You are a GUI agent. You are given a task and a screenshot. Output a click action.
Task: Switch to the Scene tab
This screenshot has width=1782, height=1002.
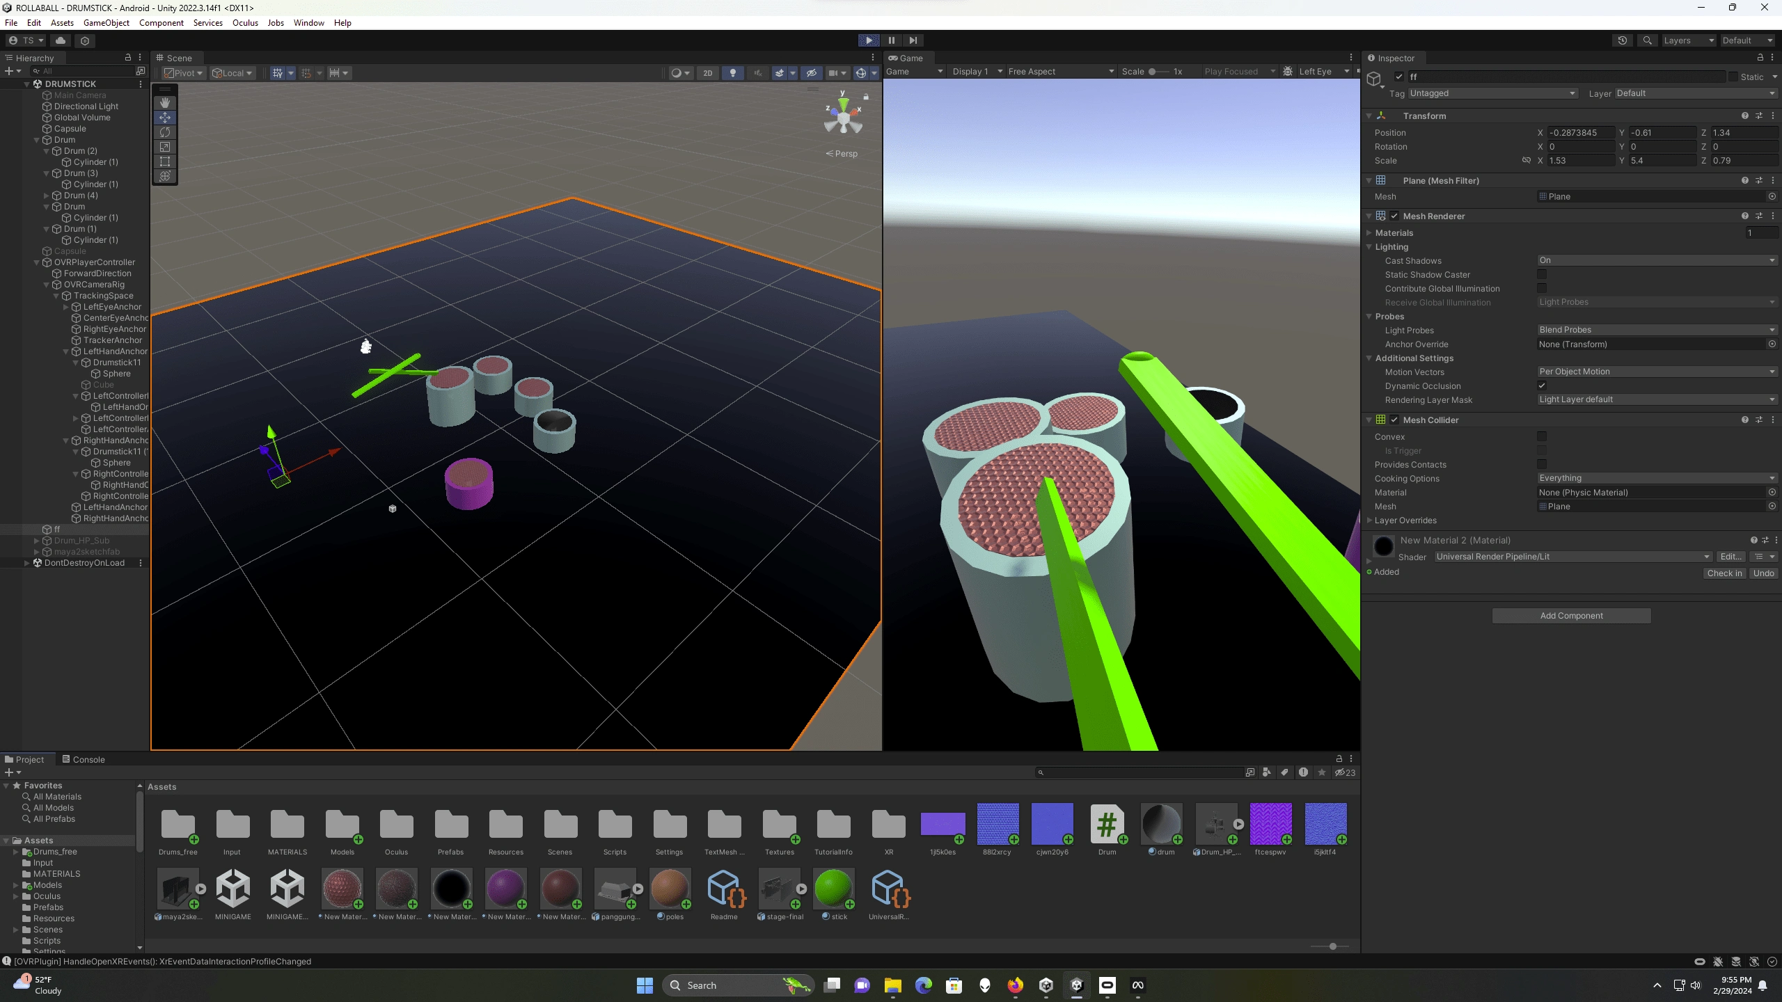[x=174, y=58]
